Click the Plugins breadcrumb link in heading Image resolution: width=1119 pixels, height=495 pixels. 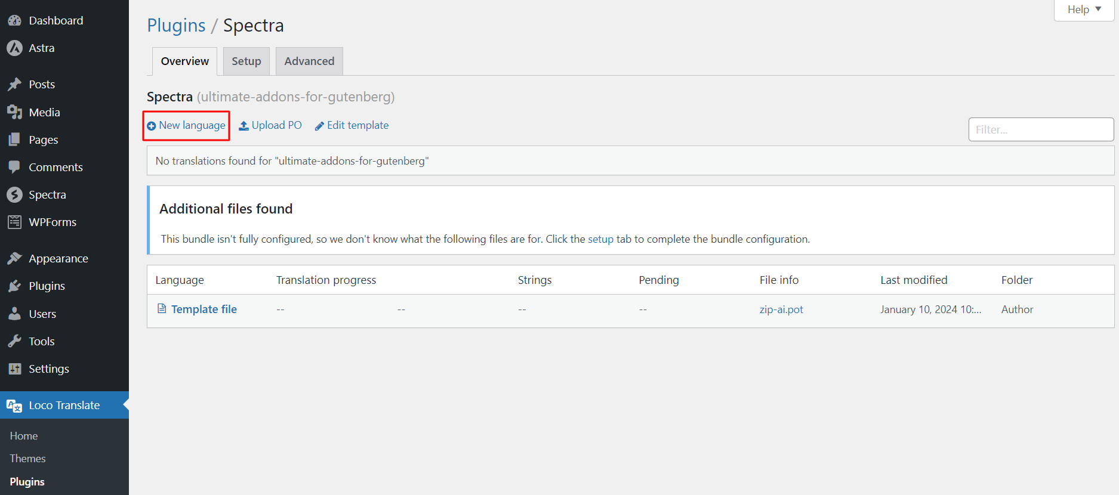[176, 26]
